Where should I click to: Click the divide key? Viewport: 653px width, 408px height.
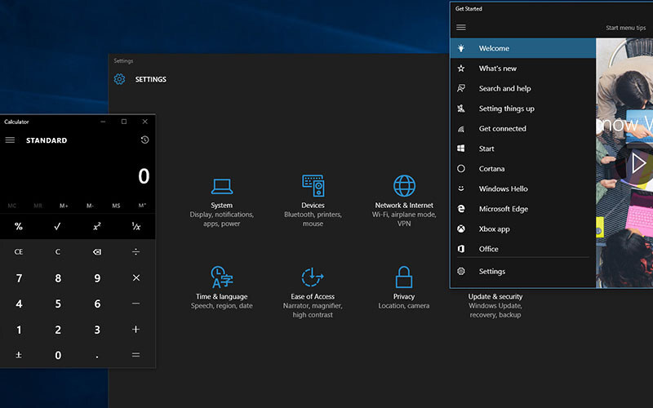coord(136,252)
